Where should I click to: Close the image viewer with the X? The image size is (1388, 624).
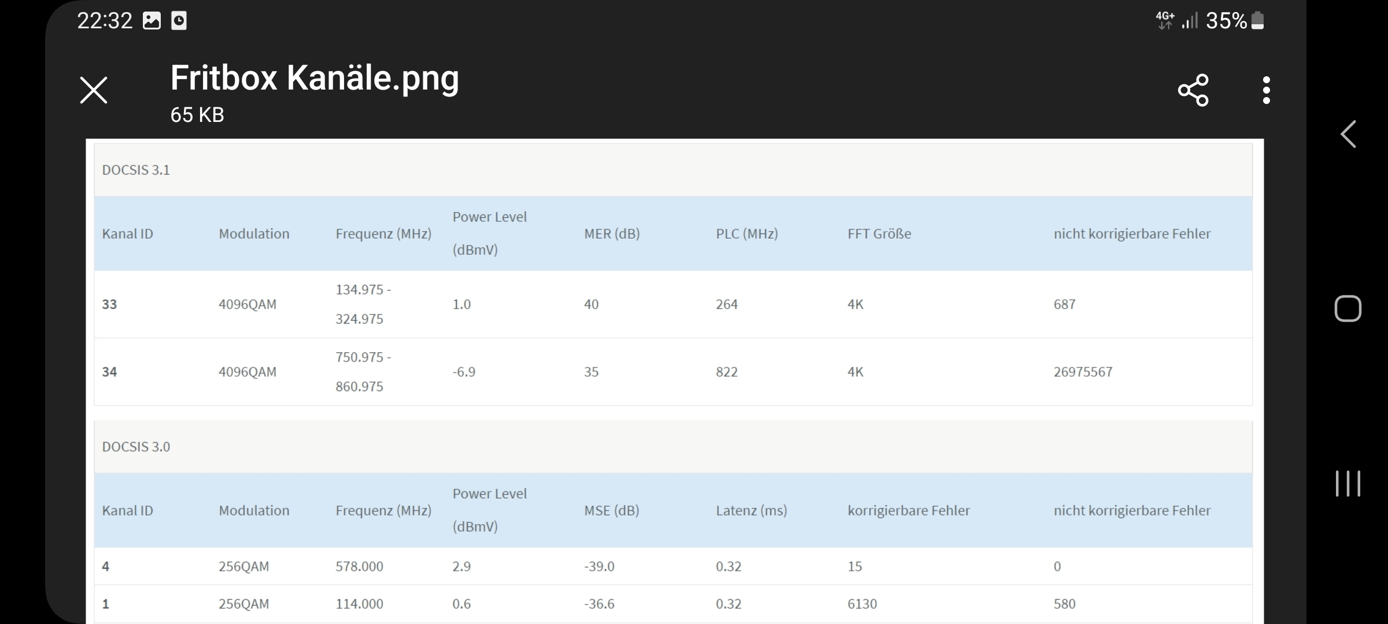(x=93, y=90)
